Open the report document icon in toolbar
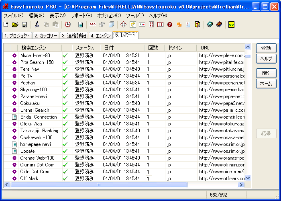This screenshot has width=281, height=201. point(80,25)
